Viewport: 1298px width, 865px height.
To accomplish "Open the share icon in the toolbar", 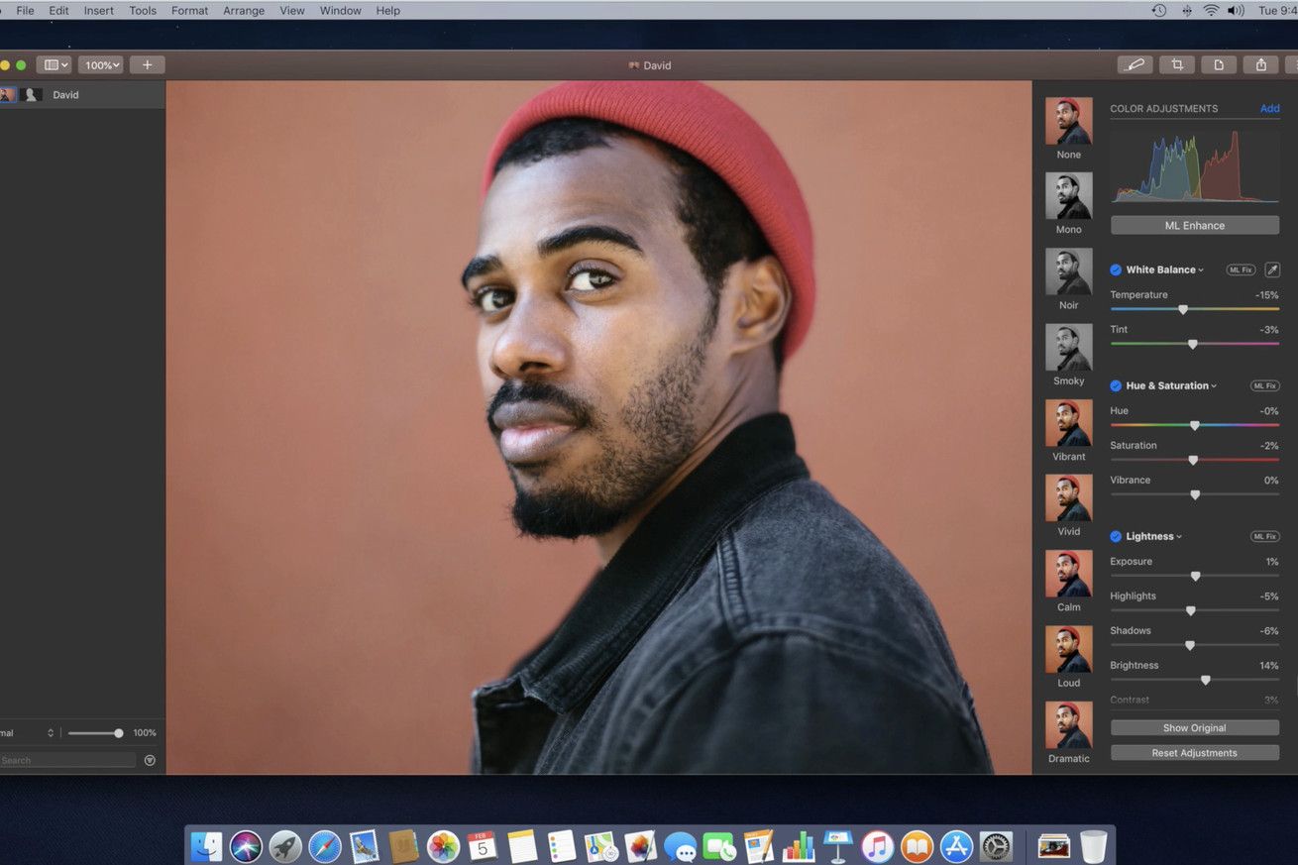I will click(1260, 64).
